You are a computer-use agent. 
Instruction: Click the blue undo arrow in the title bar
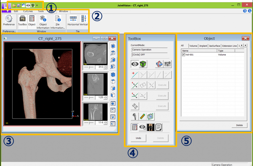point(23,5)
